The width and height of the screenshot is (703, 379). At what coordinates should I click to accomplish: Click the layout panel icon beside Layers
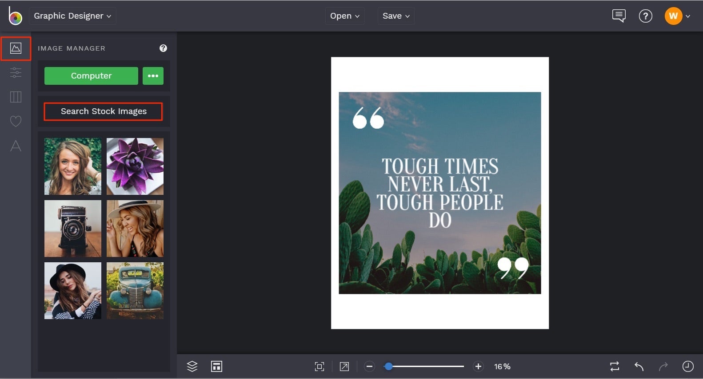[216, 366]
